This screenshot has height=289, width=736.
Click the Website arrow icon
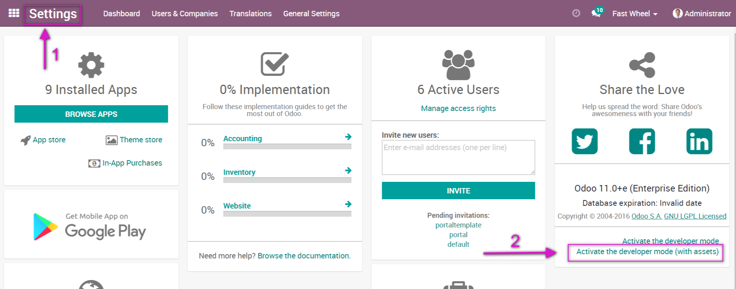[348, 204]
